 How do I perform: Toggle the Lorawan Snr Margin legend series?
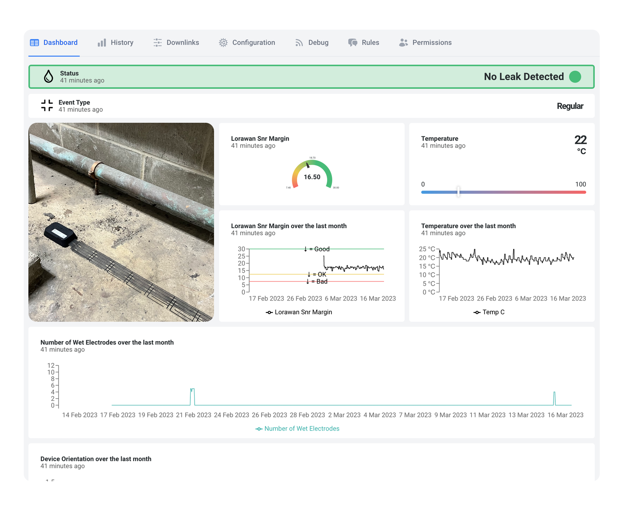pyautogui.click(x=299, y=312)
